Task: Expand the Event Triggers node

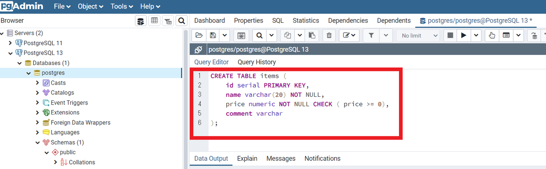Action: tap(37, 103)
